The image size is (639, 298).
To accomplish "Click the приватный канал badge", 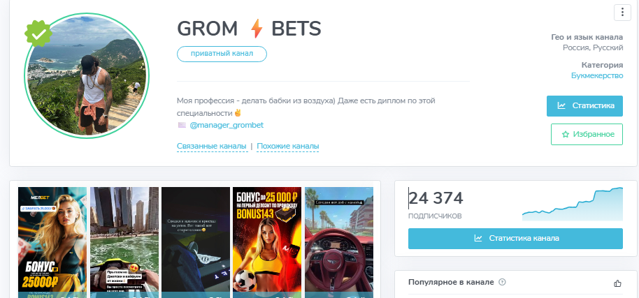I will pos(222,54).
